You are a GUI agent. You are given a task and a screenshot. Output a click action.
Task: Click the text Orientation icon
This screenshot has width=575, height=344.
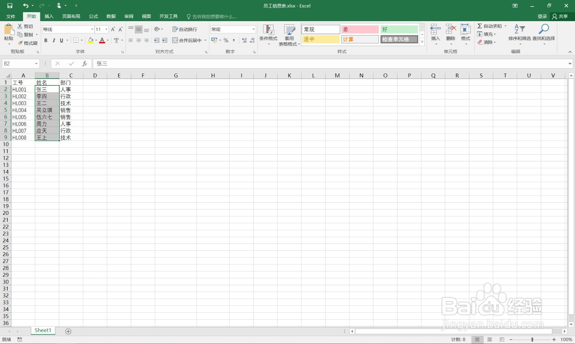tap(157, 29)
